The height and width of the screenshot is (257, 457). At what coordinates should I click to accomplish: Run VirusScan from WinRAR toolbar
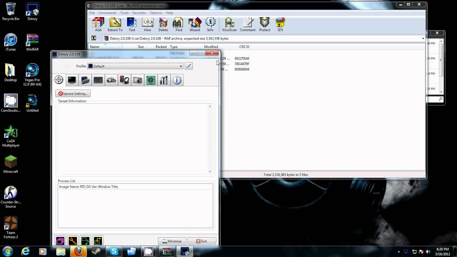pos(229,25)
